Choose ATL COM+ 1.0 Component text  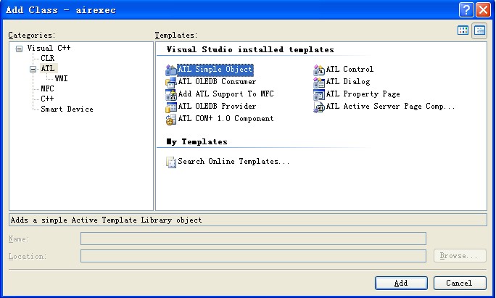click(226, 119)
